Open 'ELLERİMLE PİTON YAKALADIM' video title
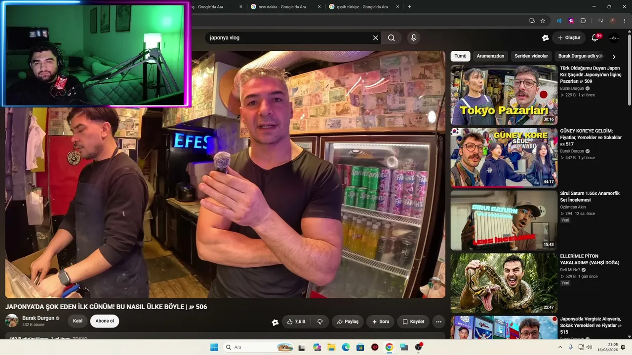This screenshot has width=632, height=355. [x=590, y=259]
